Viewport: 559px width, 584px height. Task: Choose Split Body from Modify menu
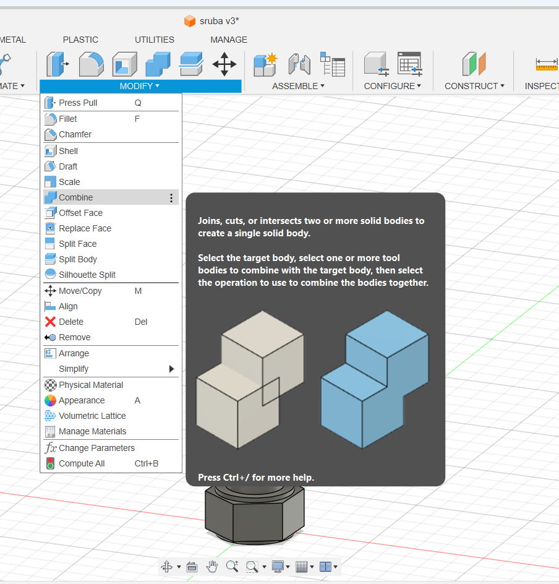click(111, 259)
